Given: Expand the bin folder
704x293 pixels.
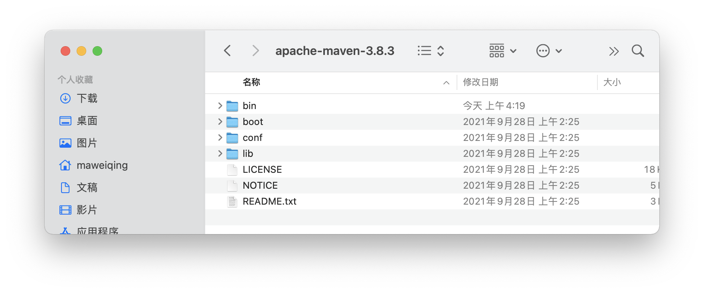Looking at the screenshot, I should (220, 105).
